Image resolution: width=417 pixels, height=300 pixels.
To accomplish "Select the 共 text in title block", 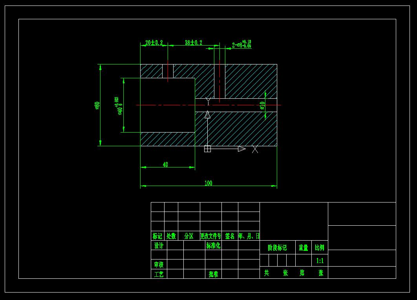I will [267, 273].
